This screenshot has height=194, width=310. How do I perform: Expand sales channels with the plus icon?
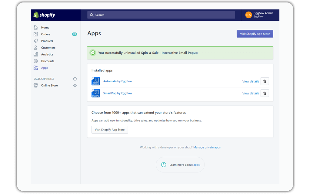[x=75, y=79]
